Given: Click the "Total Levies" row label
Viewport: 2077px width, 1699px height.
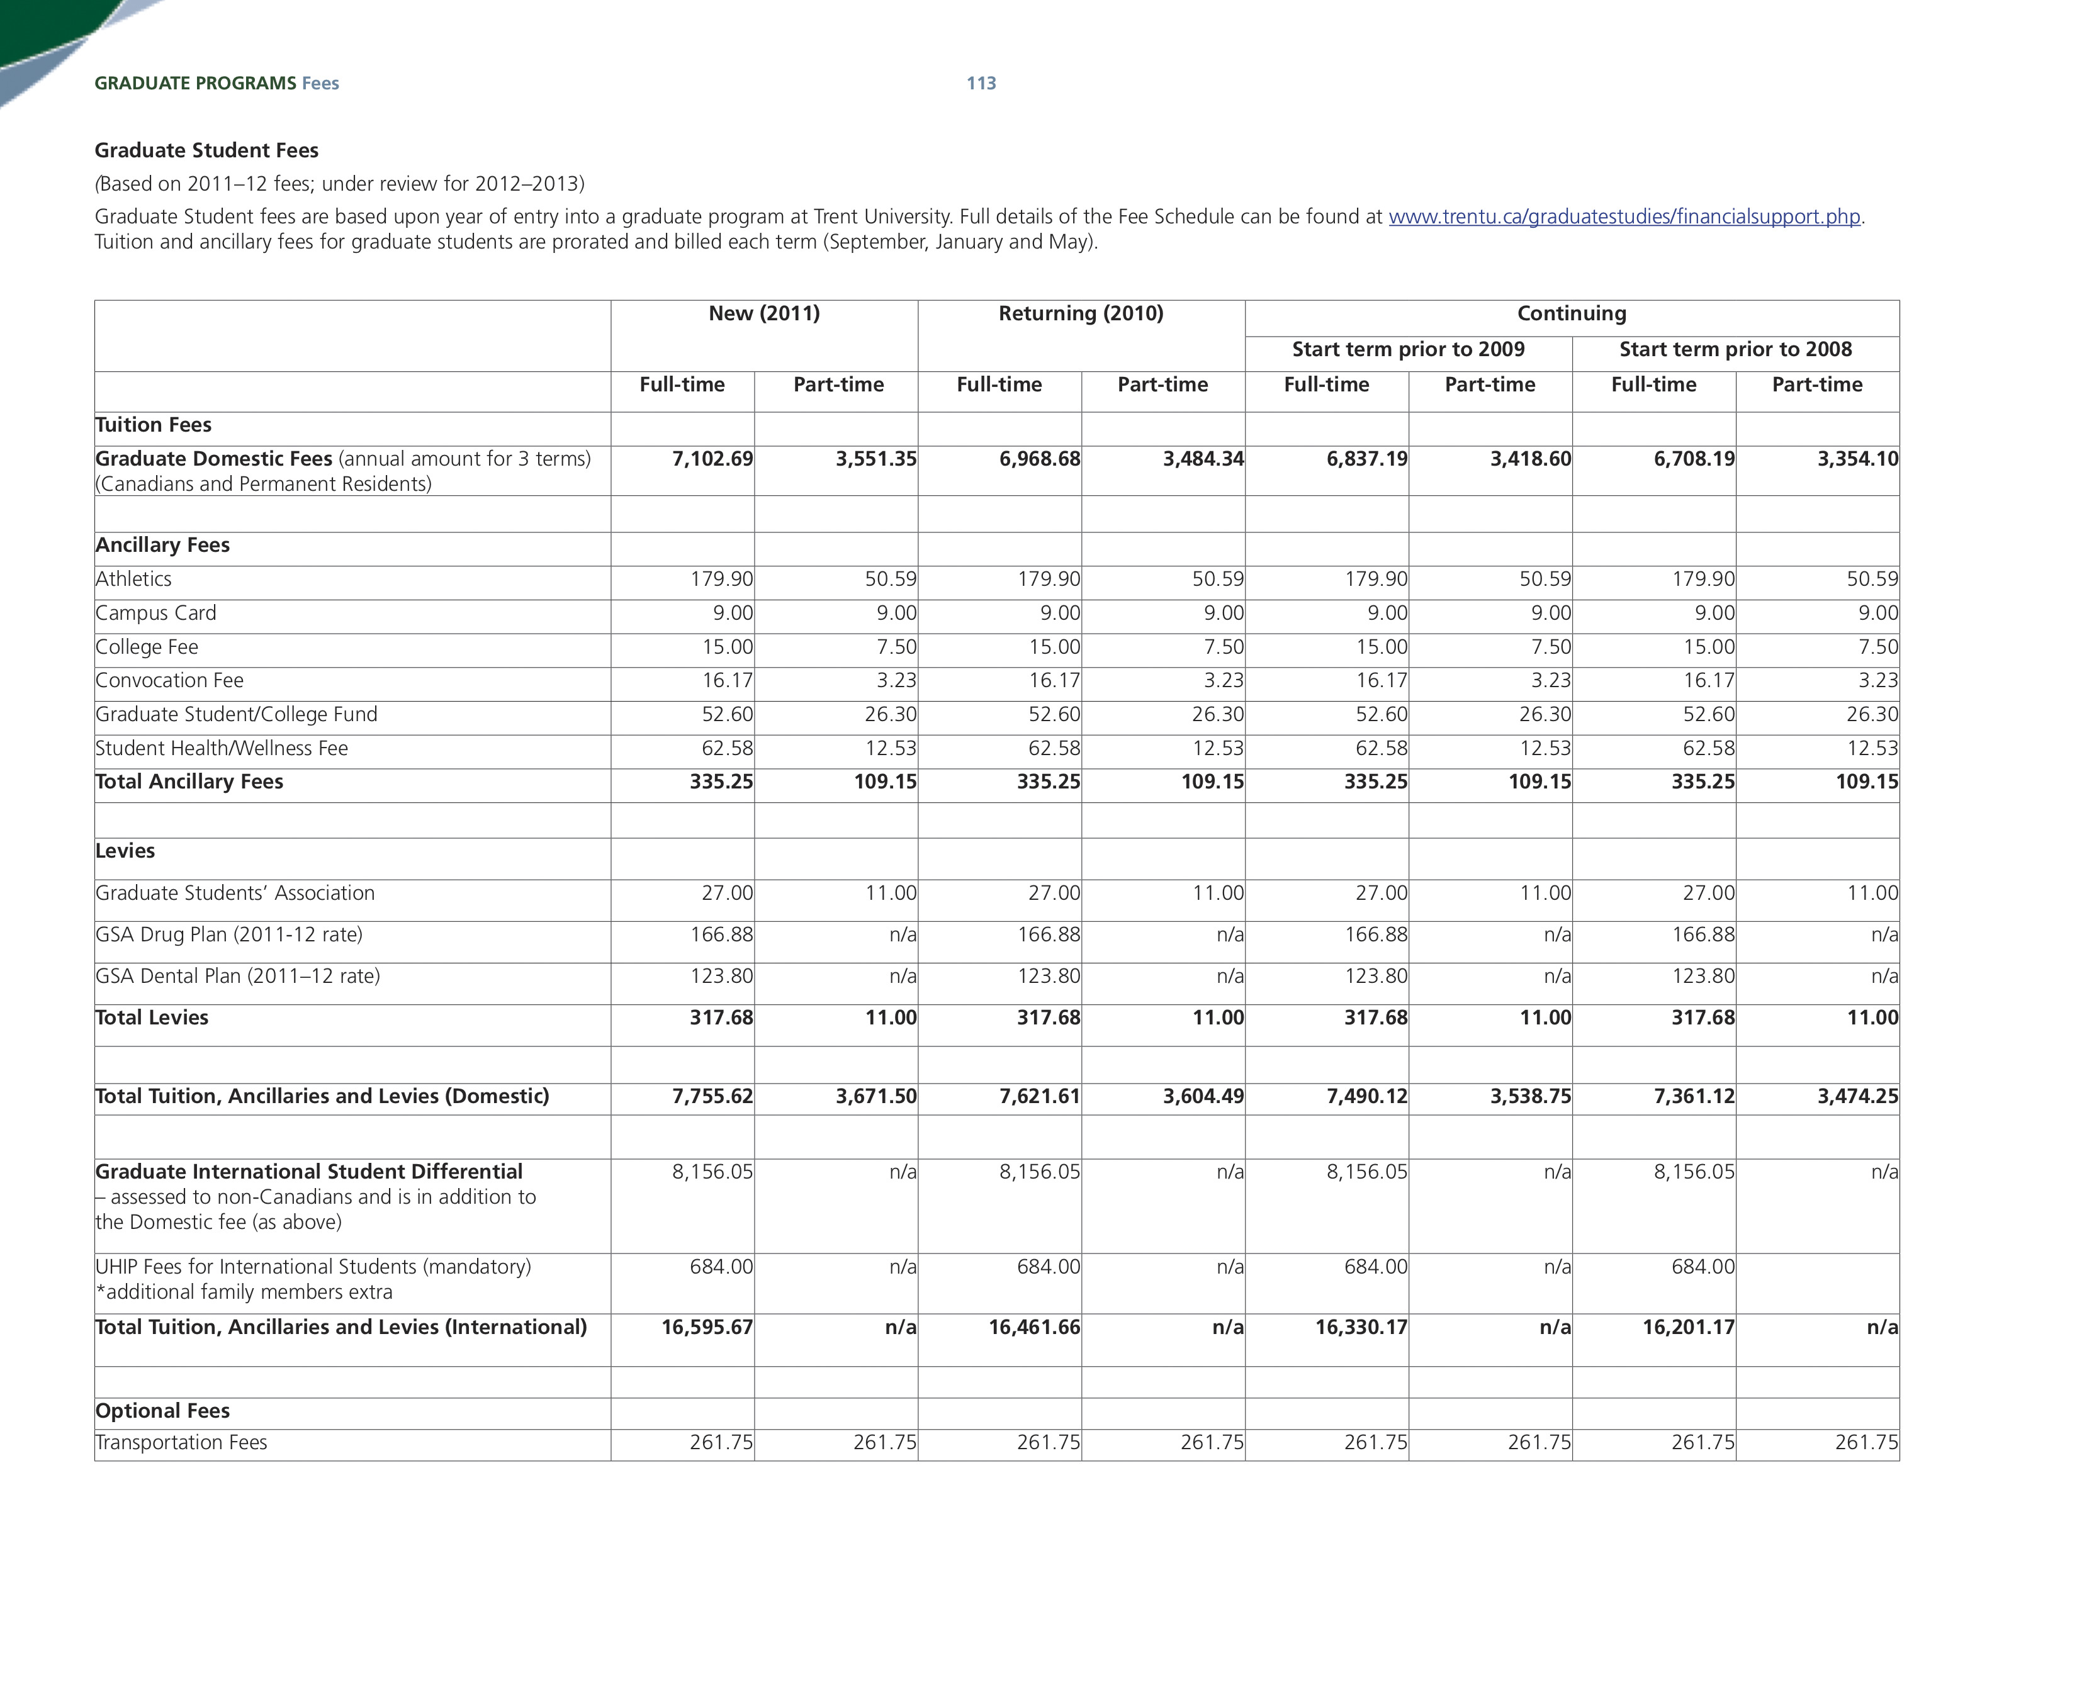Looking at the screenshot, I should 152,1018.
